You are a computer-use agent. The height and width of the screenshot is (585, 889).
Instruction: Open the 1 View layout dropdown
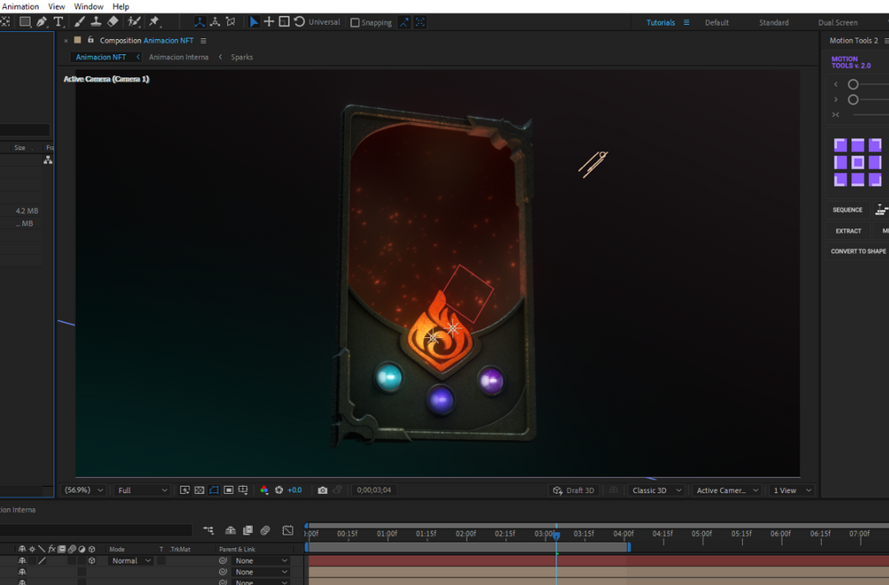point(792,490)
